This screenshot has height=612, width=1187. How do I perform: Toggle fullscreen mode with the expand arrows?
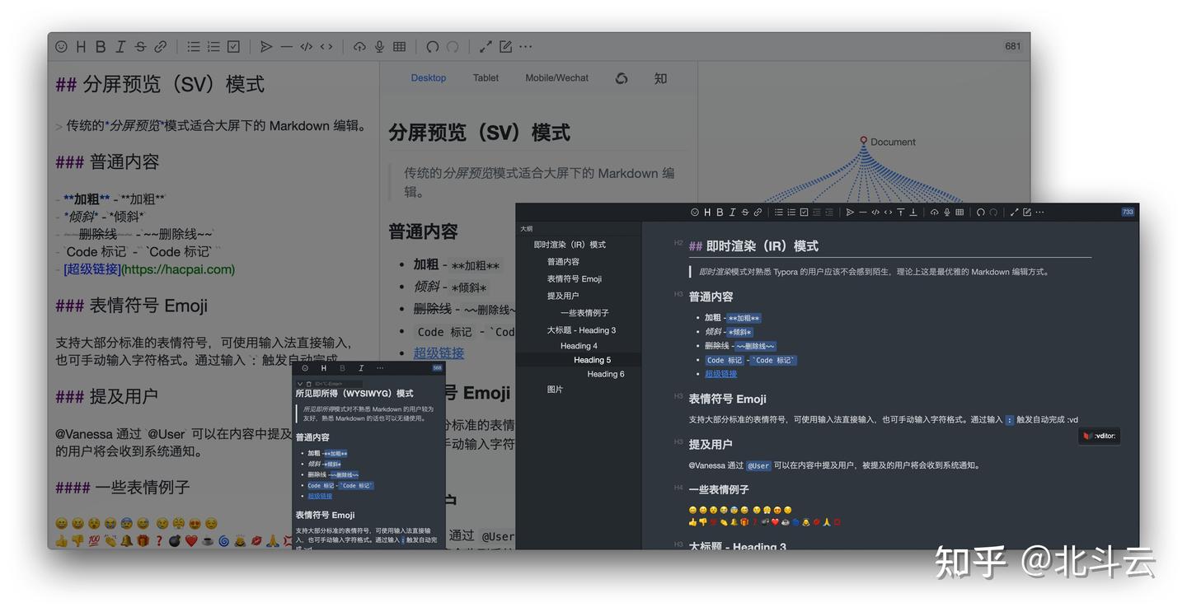pos(485,46)
